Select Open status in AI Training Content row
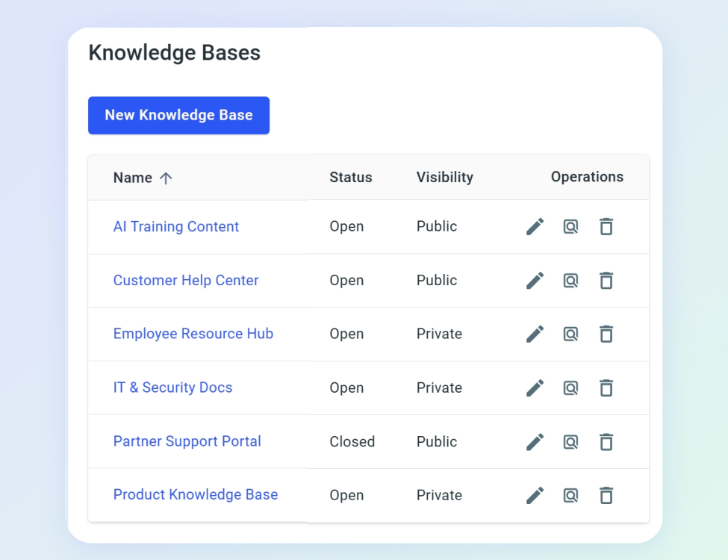Viewport: 728px width, 560px height. click(x=346, y=226)
